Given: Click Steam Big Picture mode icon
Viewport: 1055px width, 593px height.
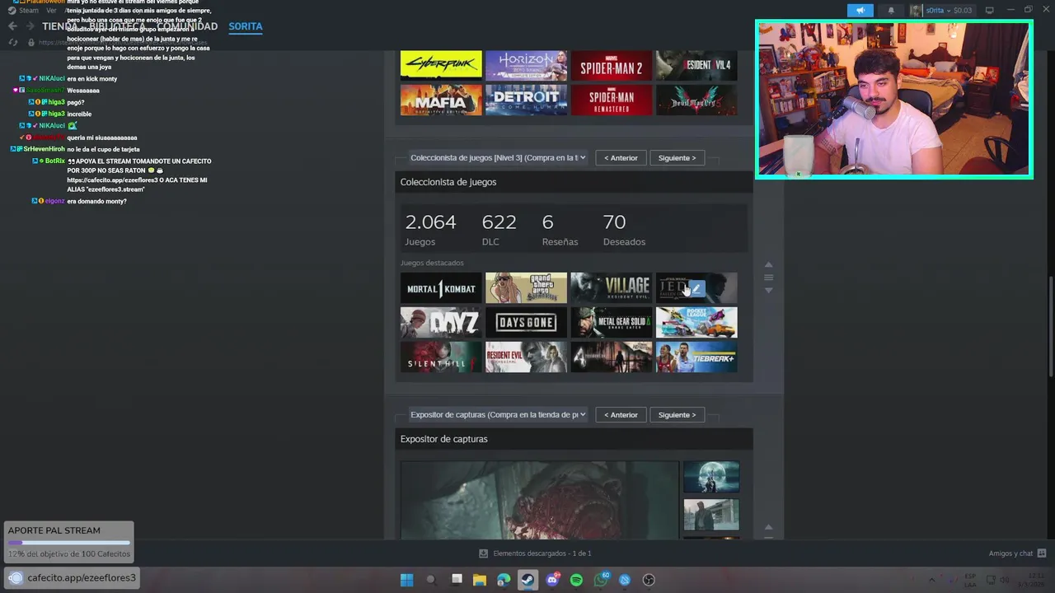Looking at the screenshot, I should (x=990, y=11).
